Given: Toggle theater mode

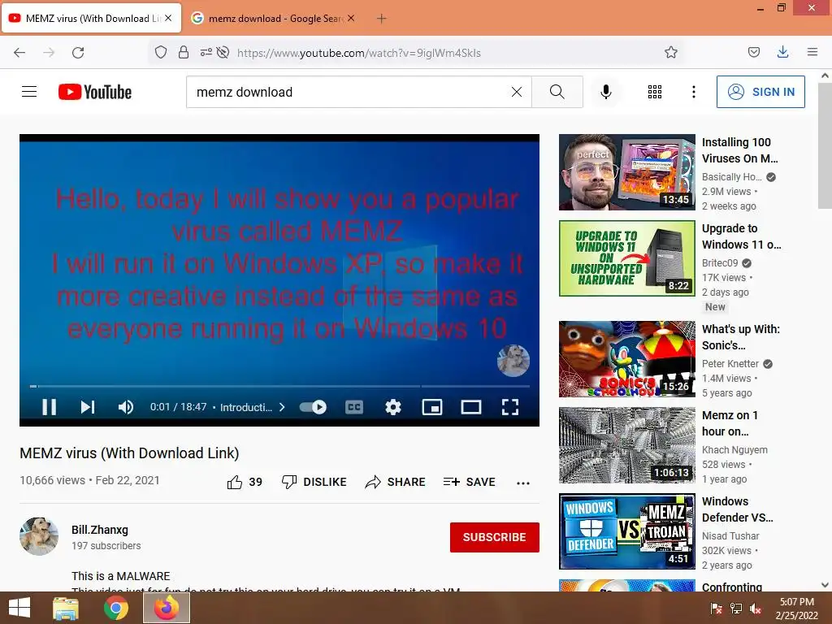Looking at the screenshot, I should [470, 407].
